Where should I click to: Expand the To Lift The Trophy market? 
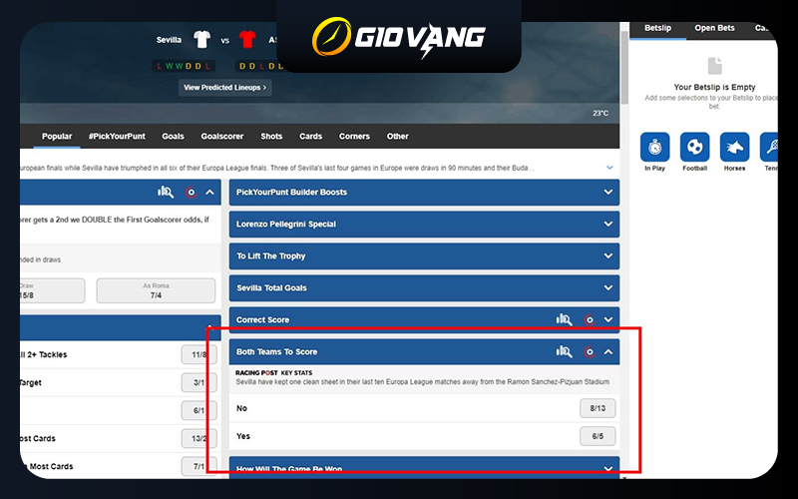point(424,256)
